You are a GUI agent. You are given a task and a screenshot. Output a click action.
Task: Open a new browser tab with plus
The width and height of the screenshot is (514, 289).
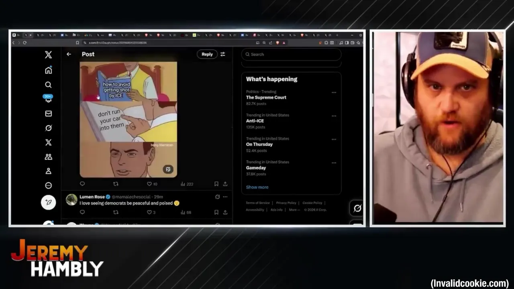[337, 35]
